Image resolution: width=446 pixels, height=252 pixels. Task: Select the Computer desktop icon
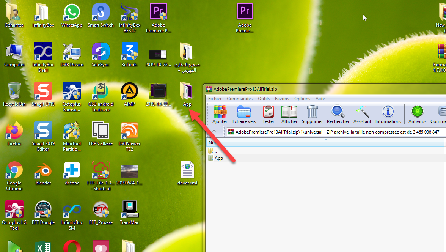point(14,55)
